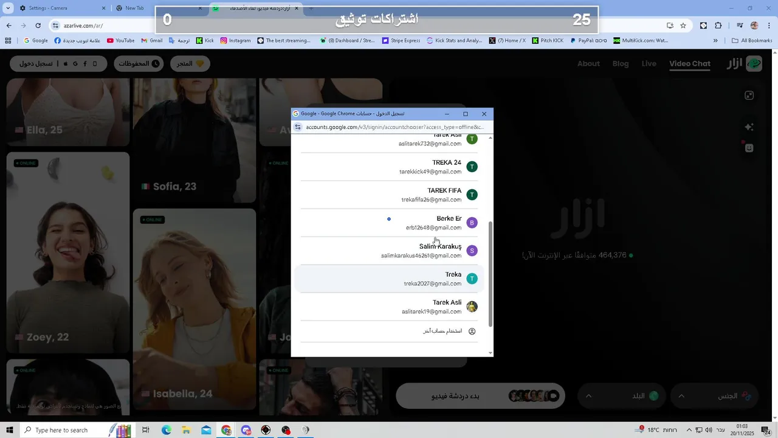Open Zoey, 22 profile card
The height and width of the screenshot is (438, 778).
point(68,252)
